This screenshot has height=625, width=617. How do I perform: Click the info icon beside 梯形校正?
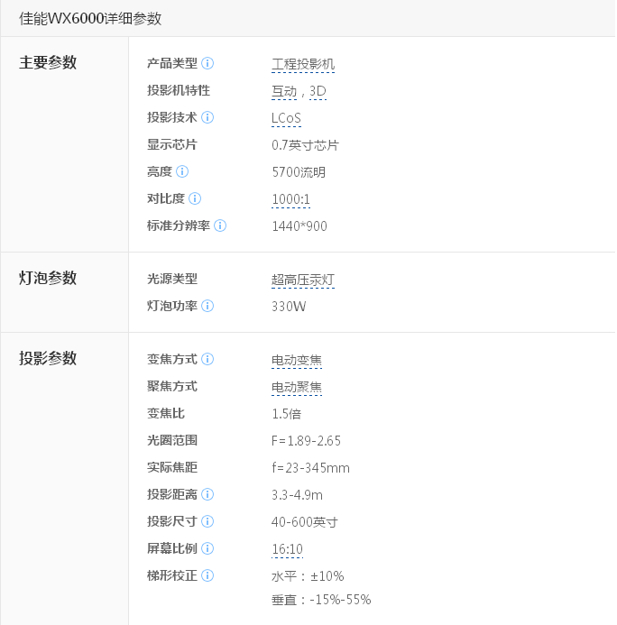[207, 575]
